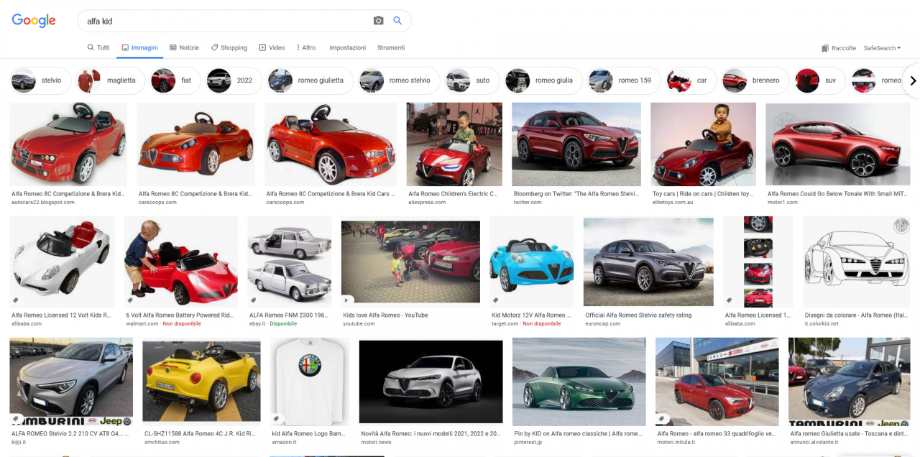Image resolution: width=920 pixels, height=457 pixels.
Task: Select the auto suggestion chip
Action: [471, 80]
